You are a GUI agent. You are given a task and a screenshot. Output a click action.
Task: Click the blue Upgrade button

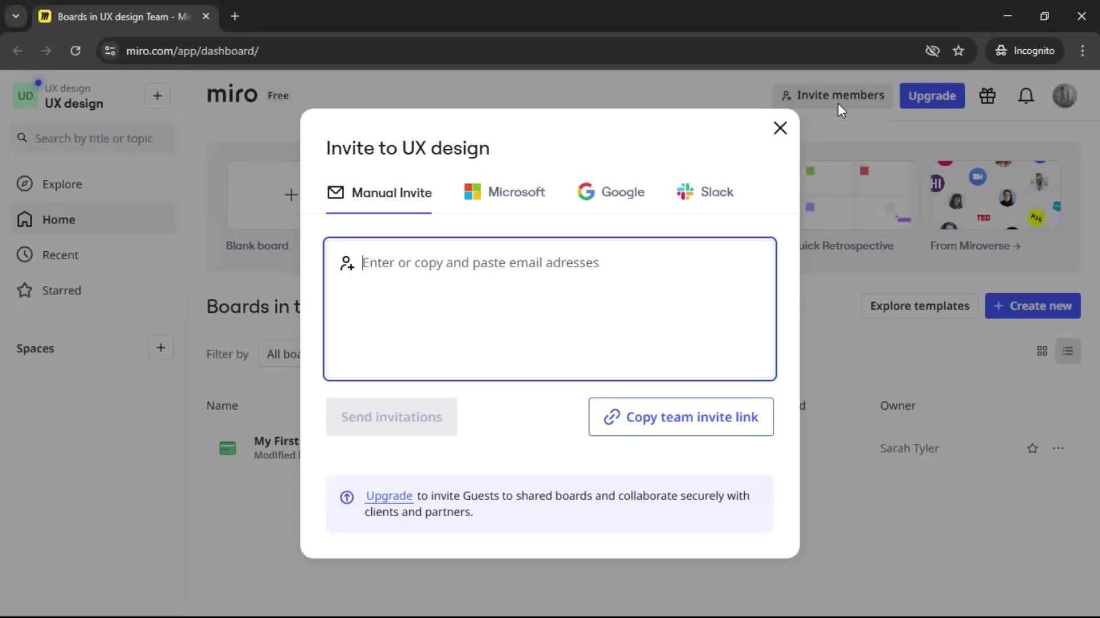[932, 96]
